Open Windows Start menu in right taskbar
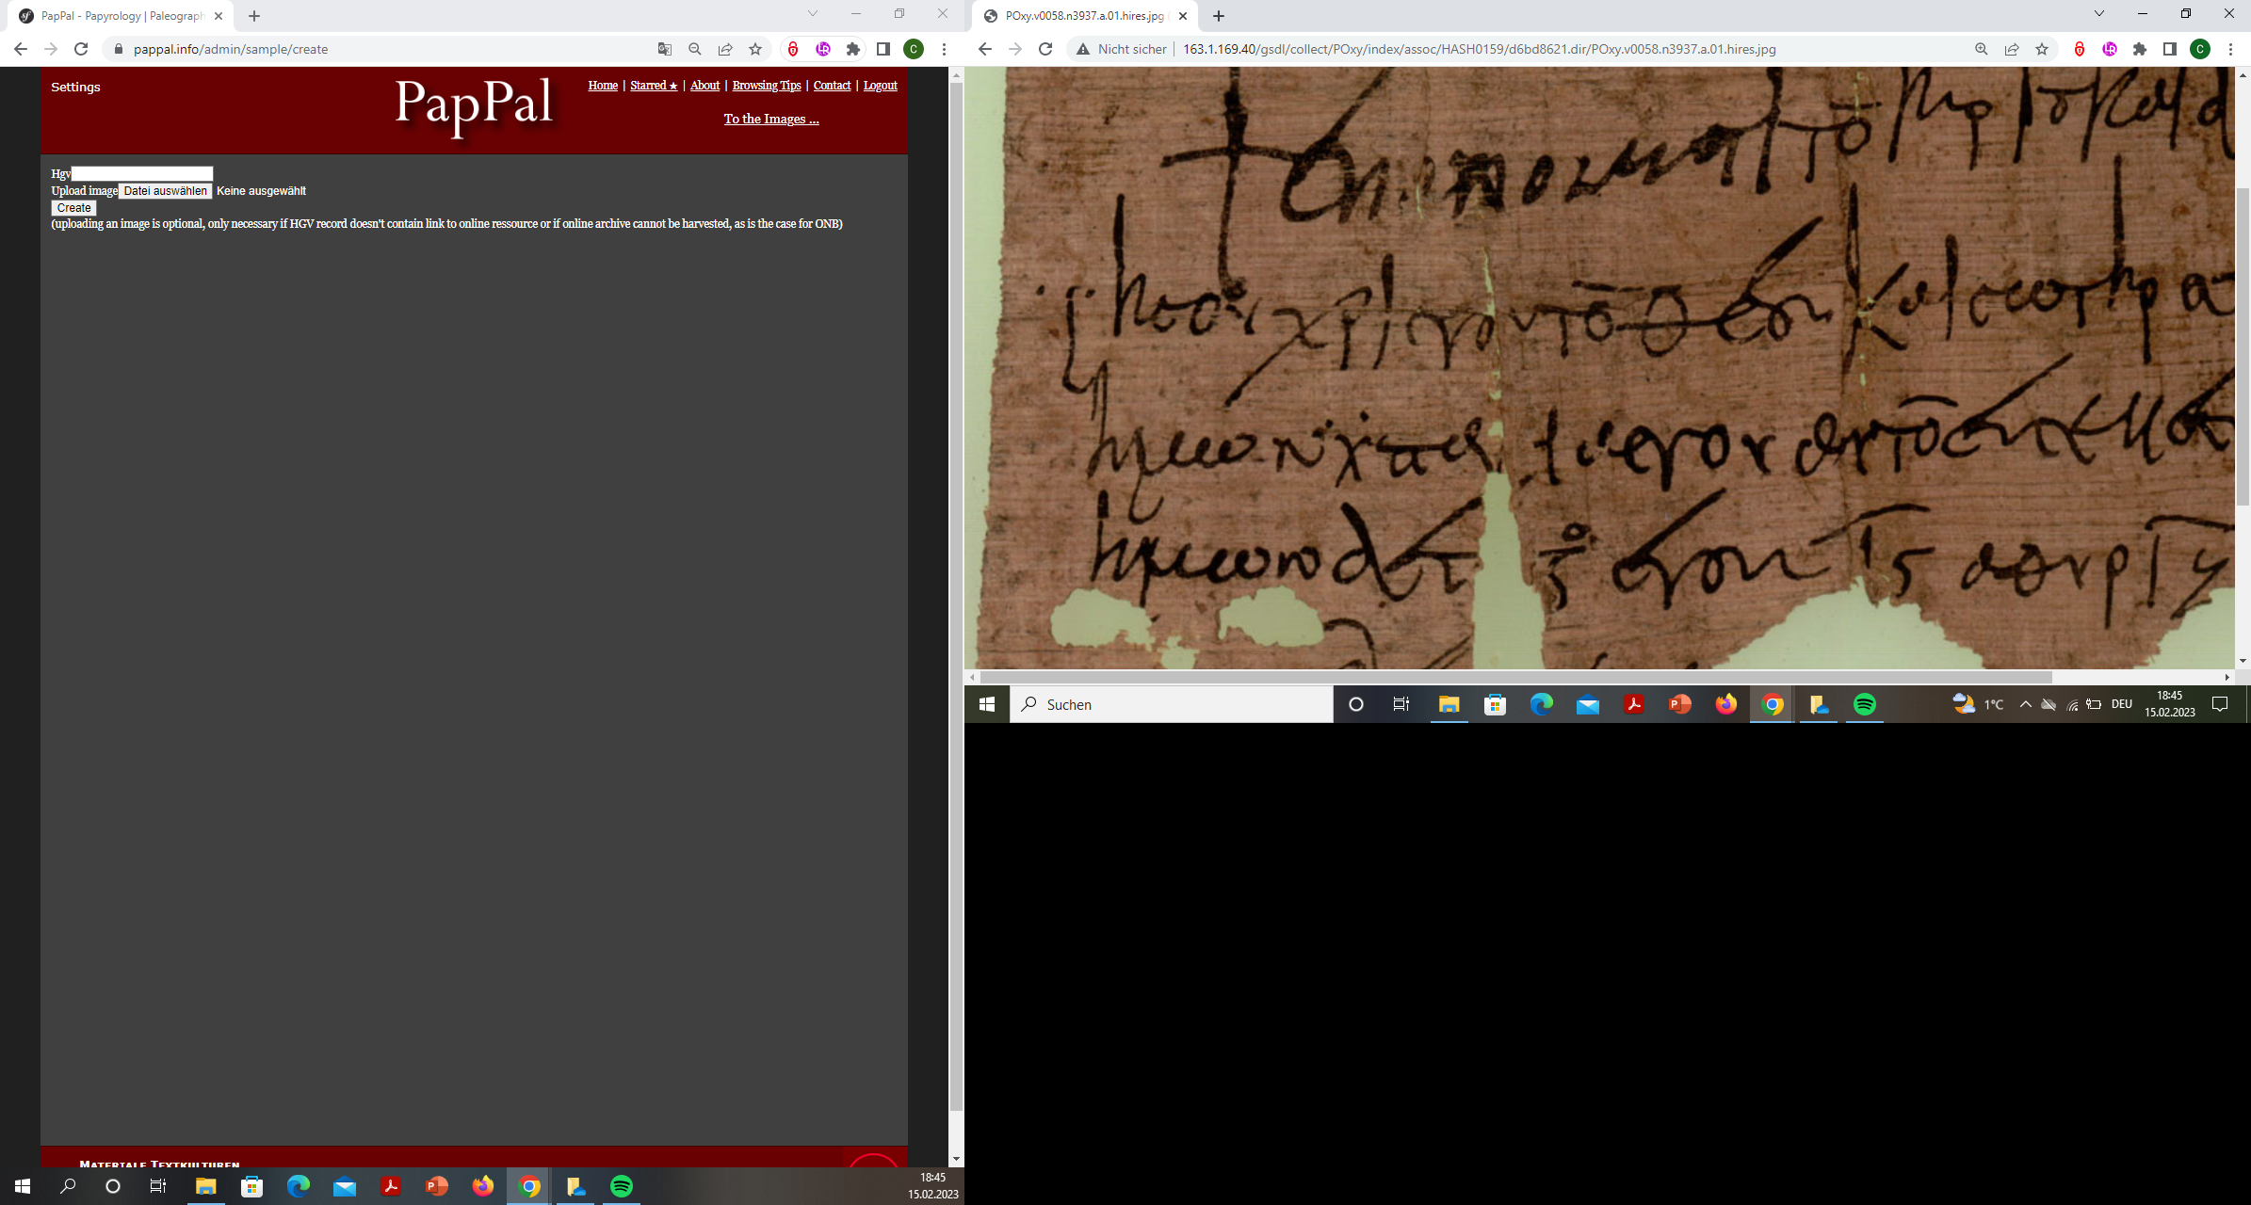This screenshot has height=1205, width=2251. 987,704
